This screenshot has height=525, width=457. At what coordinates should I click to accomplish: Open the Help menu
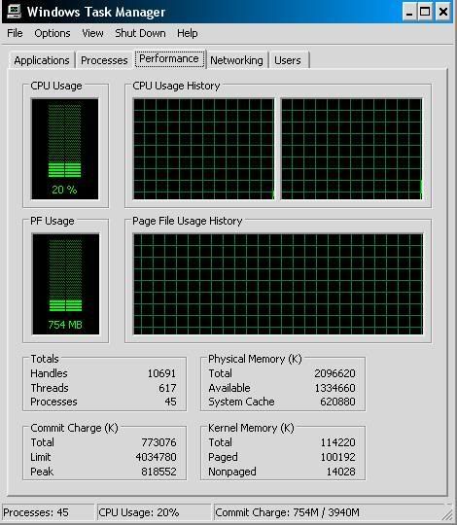point(187,33)
